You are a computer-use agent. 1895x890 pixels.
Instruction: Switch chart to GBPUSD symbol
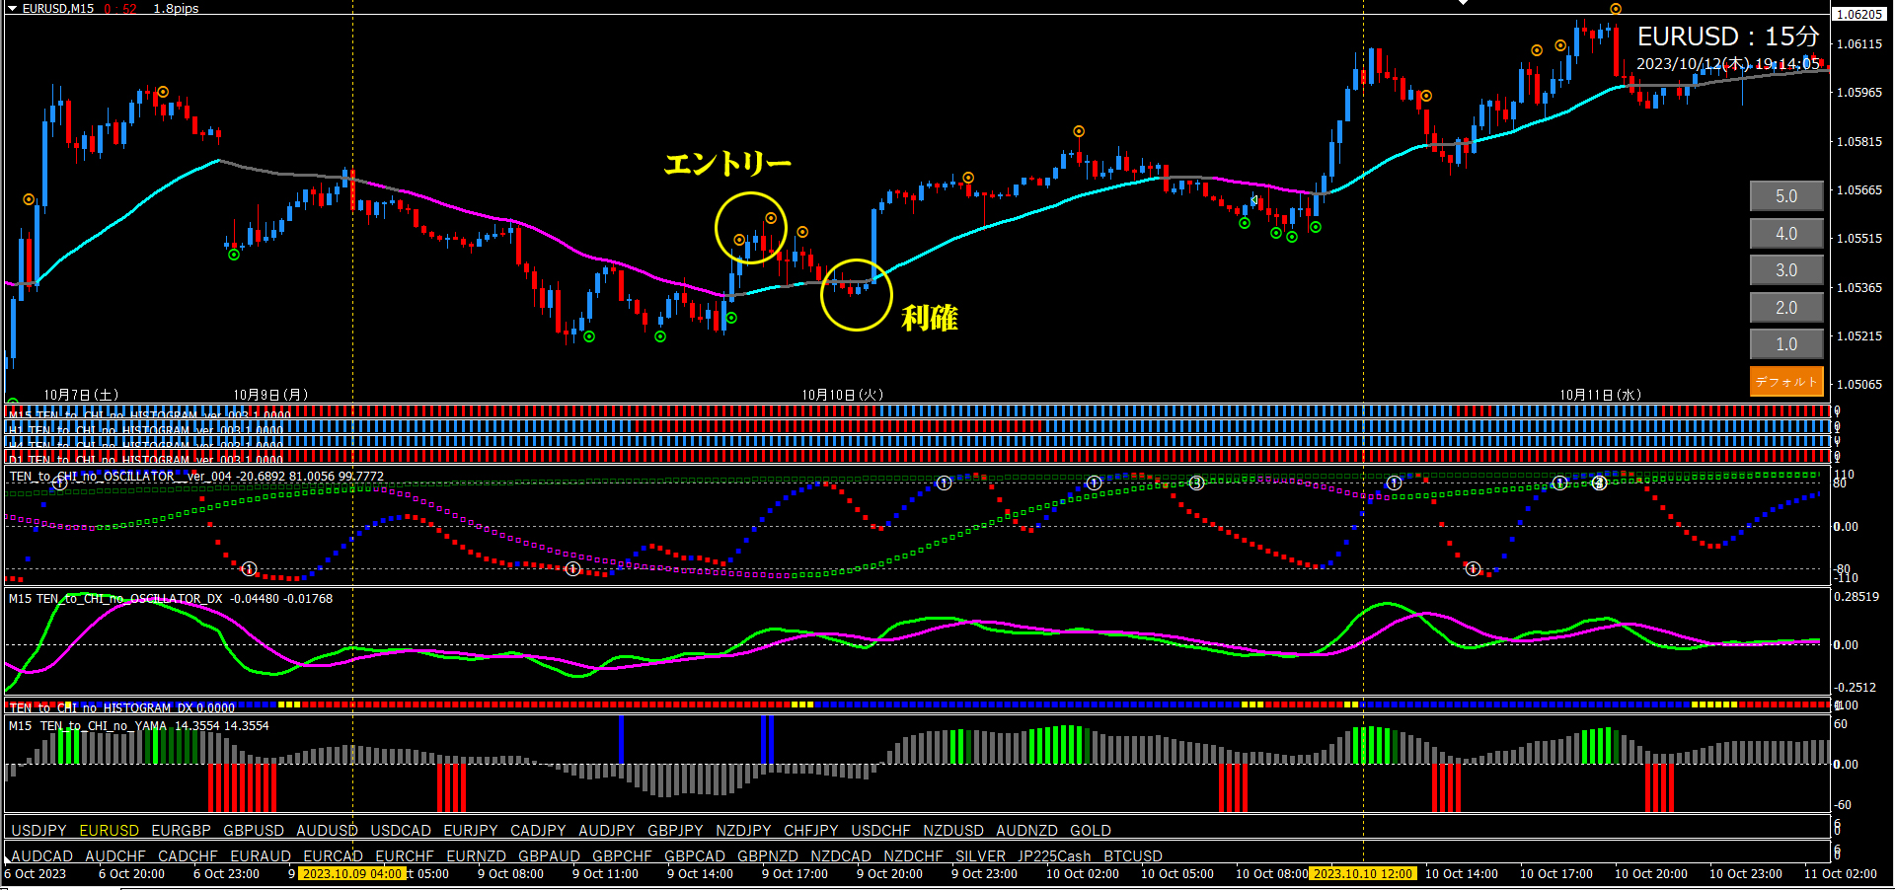[254, 831]
